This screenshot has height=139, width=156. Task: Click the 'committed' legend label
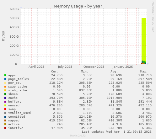pyautogui.click(x=17, y=117)
